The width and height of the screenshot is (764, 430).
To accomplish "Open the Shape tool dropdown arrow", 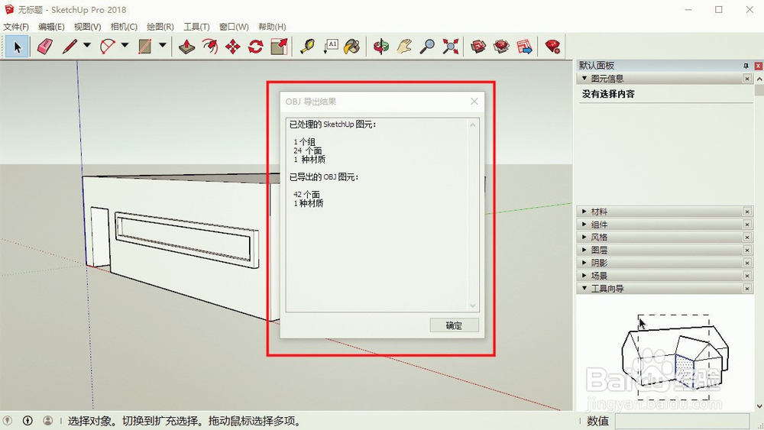I will [x=163, y=45].
